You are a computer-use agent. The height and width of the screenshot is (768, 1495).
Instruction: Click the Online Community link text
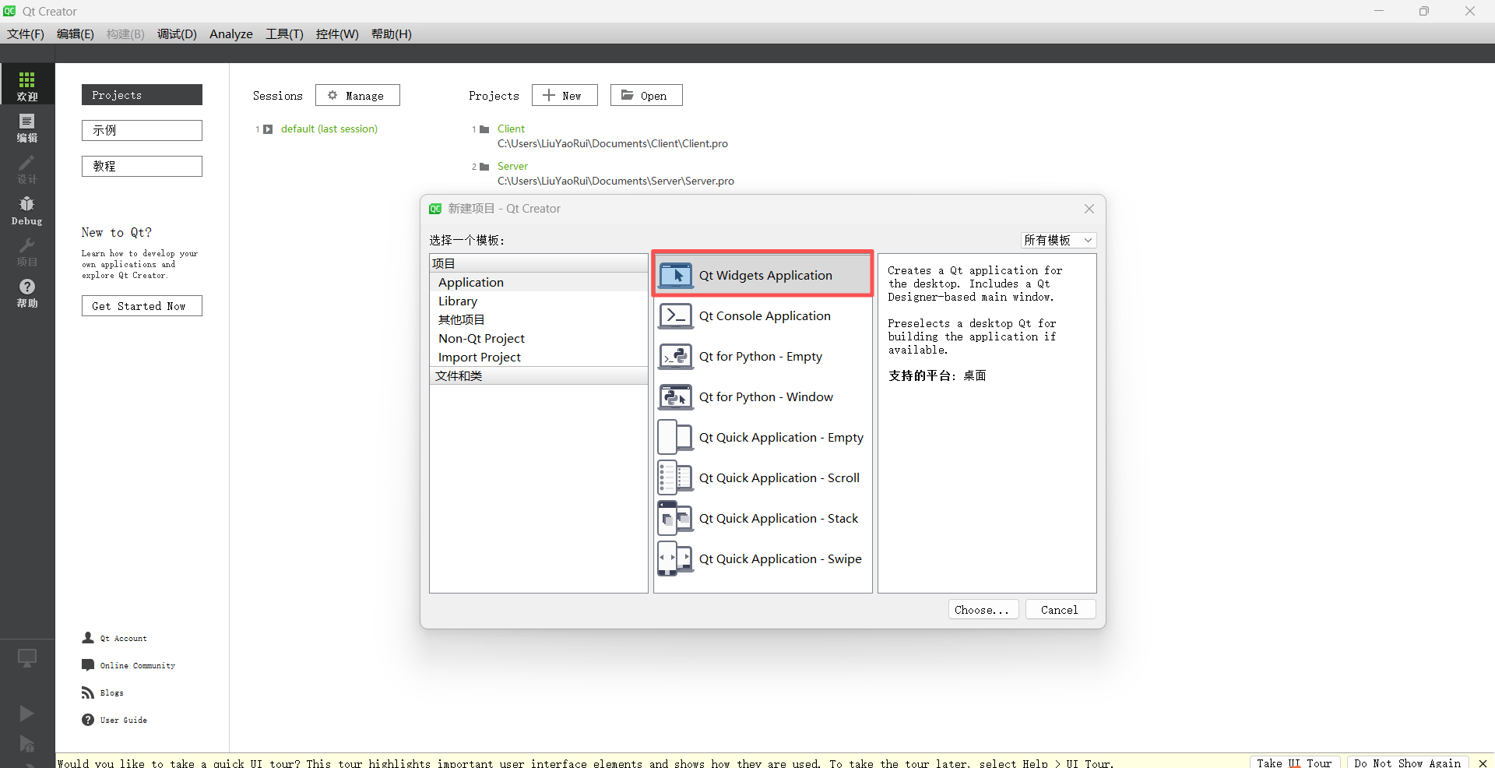pyautogui.click(x=138, y=665)
